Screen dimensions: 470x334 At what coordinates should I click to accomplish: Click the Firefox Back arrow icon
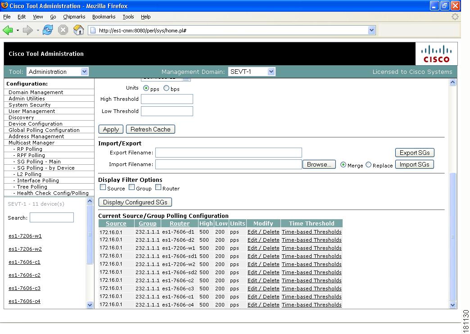click(8, 30)
